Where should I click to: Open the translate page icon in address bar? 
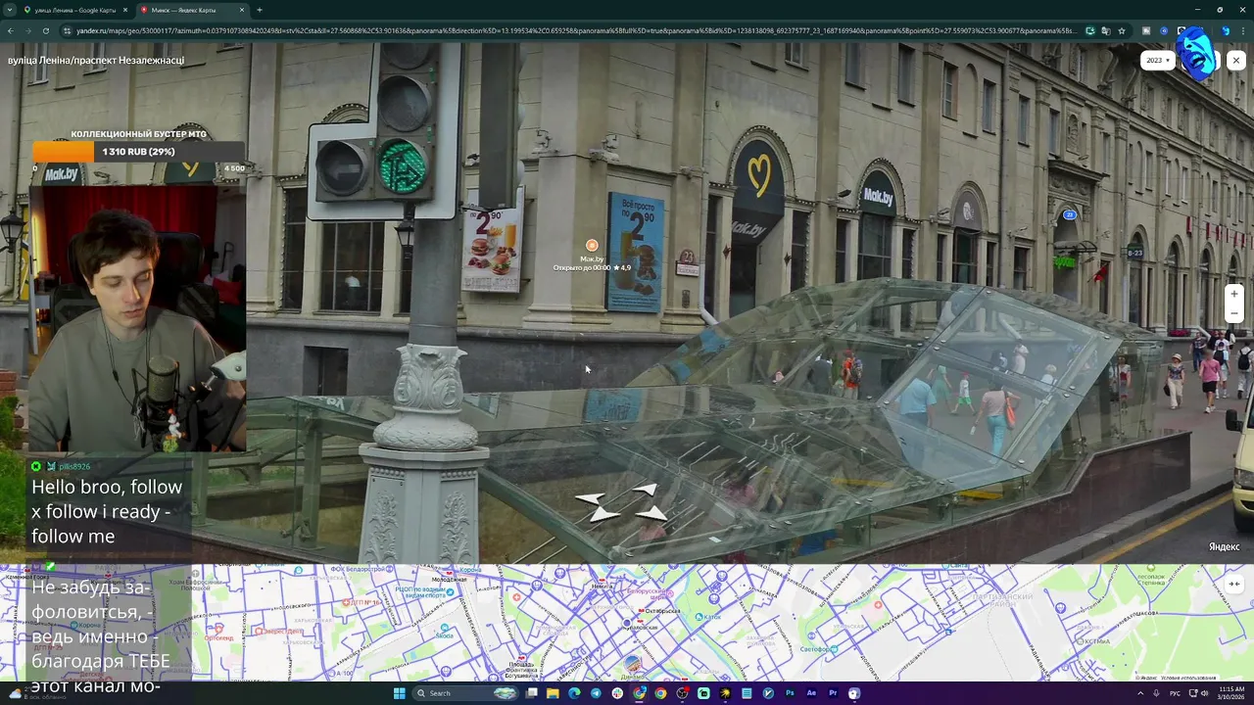coord(1106,30)
